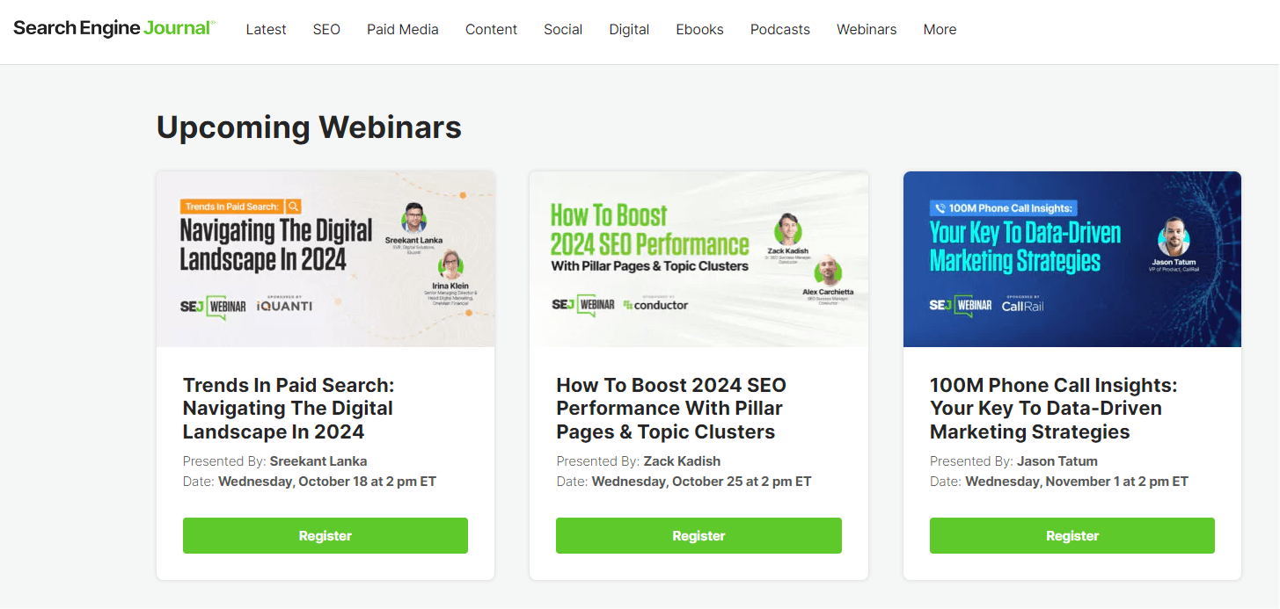
Task: Click presenter name Sreekant Lanka below the title
Action: pyautogui.click(x=318, y=460)
